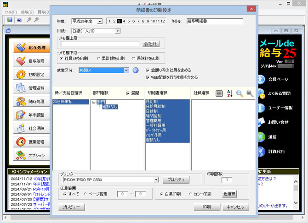Open 給与処理 in the main window sidebar
308x223 pixels.
(31, 48)
